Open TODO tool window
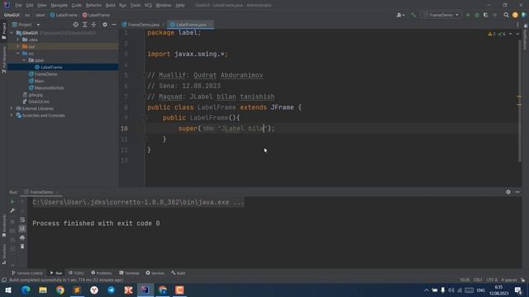The width and height of the screenshot is (529, 297). coord(76,273)
